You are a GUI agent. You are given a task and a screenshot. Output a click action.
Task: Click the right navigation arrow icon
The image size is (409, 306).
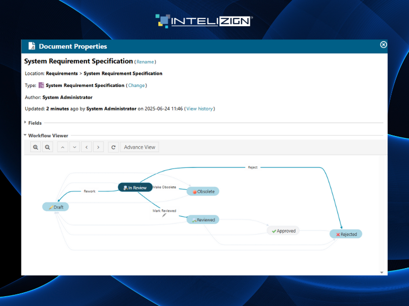coord(98,147)
